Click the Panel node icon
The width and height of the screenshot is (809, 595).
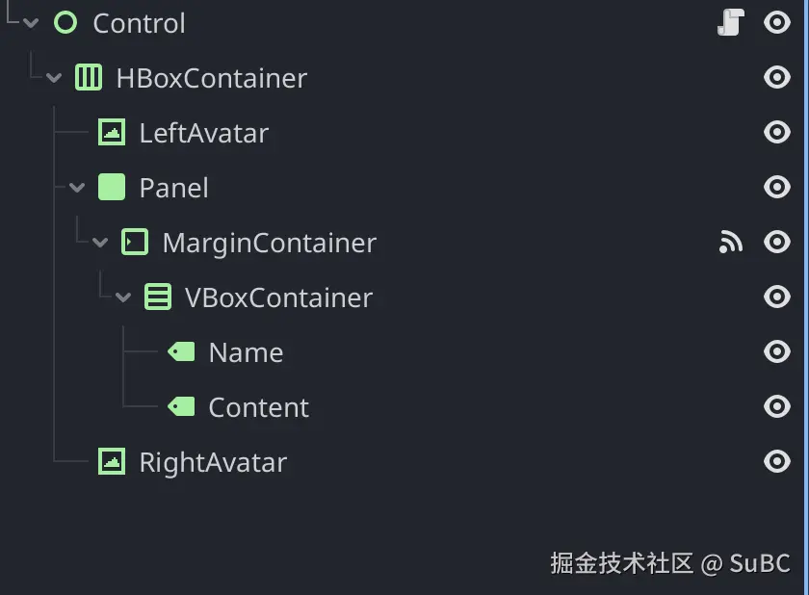pyautogui.click(x=111, y=187)
